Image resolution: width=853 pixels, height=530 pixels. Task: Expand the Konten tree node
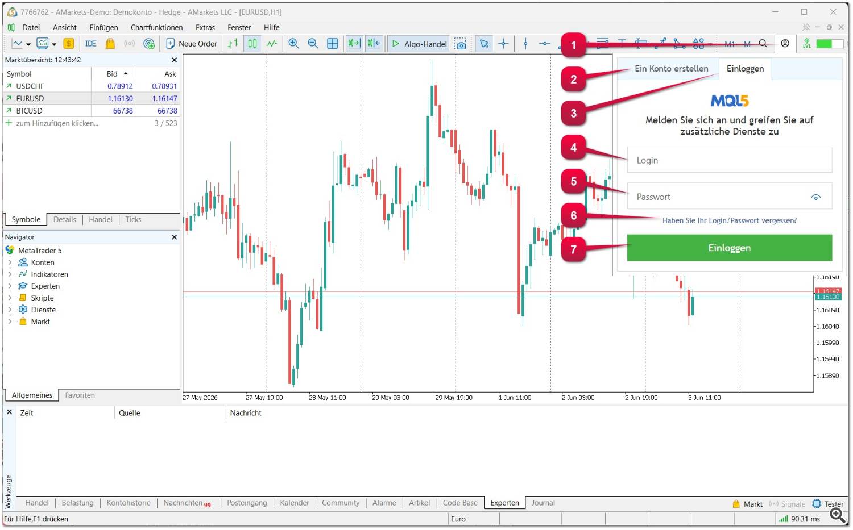click(10, 262)
